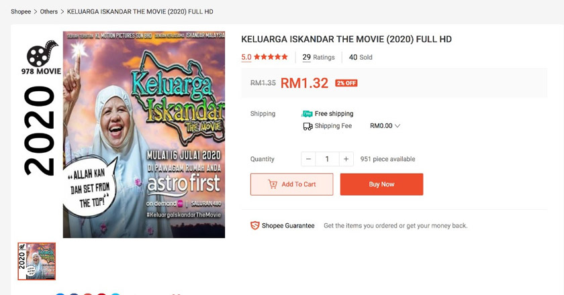The width and height of the screenshot is (564, 295).
Task: Click the quantity input field
Action: 327,159
